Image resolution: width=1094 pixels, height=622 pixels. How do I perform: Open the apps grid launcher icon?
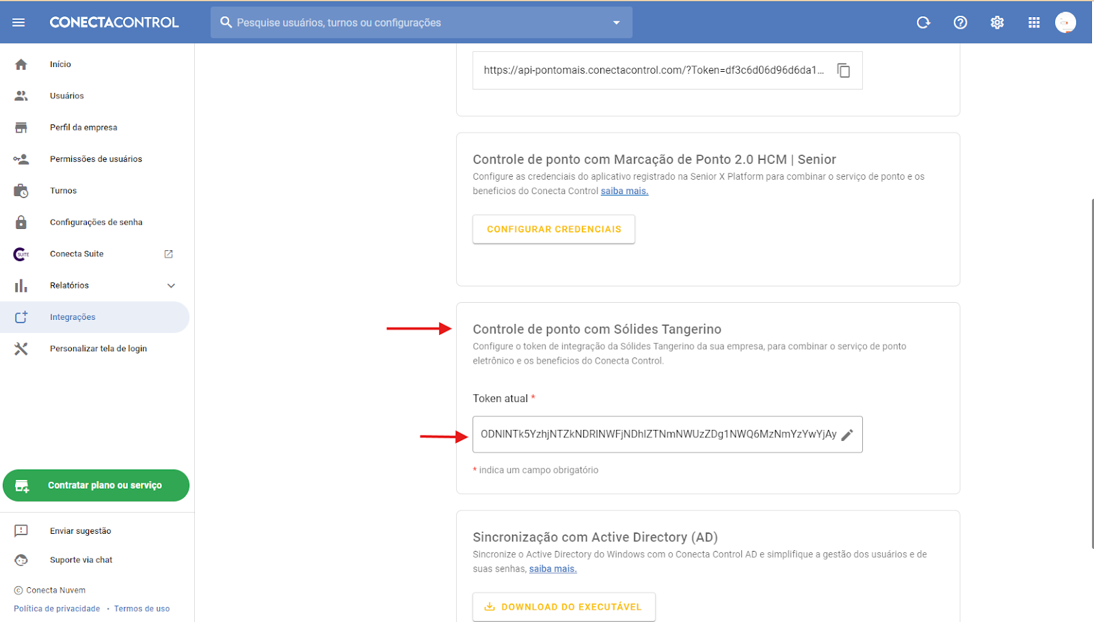click(x=1034, y=23)
